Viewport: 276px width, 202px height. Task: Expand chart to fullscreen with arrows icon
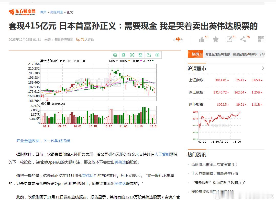pos(132,55)
